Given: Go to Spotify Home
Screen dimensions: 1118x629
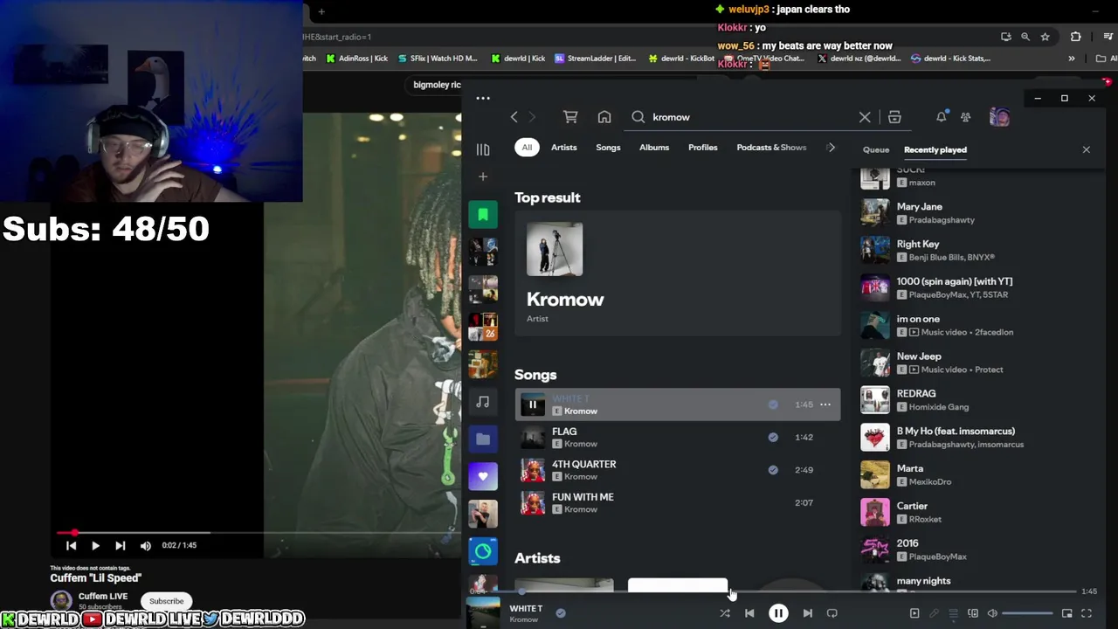Looking at the screenshot, I should pyautogui.click(x=604, y=117).
